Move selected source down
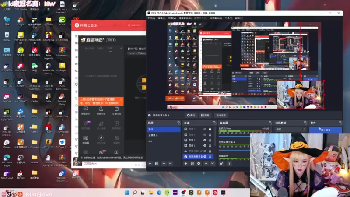Viewport: 350px width, 197px height. tap(213, 163)
